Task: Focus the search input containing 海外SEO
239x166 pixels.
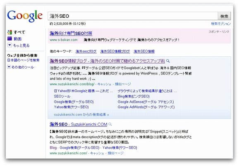Action: (x=133, y=16)
